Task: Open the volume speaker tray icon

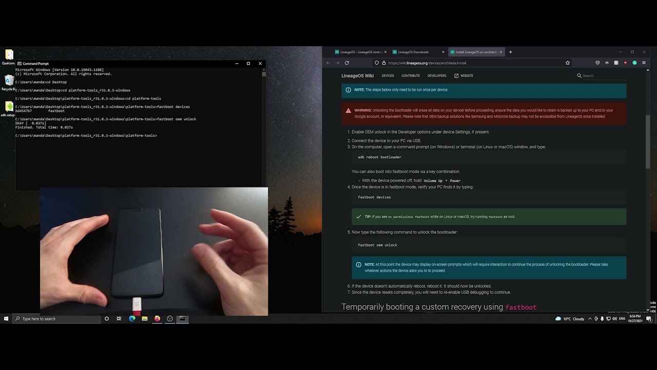Action: point(614,319)
